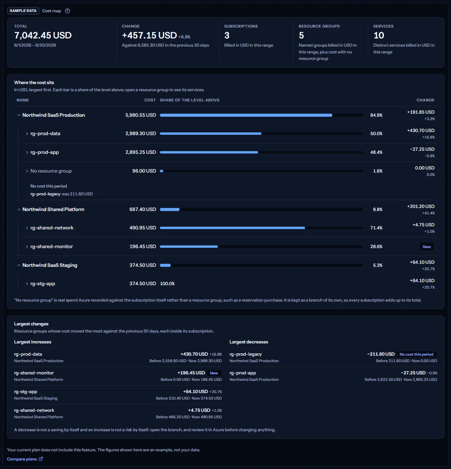Click the total 7,042.45 USD figure

(x=43, y=35)
